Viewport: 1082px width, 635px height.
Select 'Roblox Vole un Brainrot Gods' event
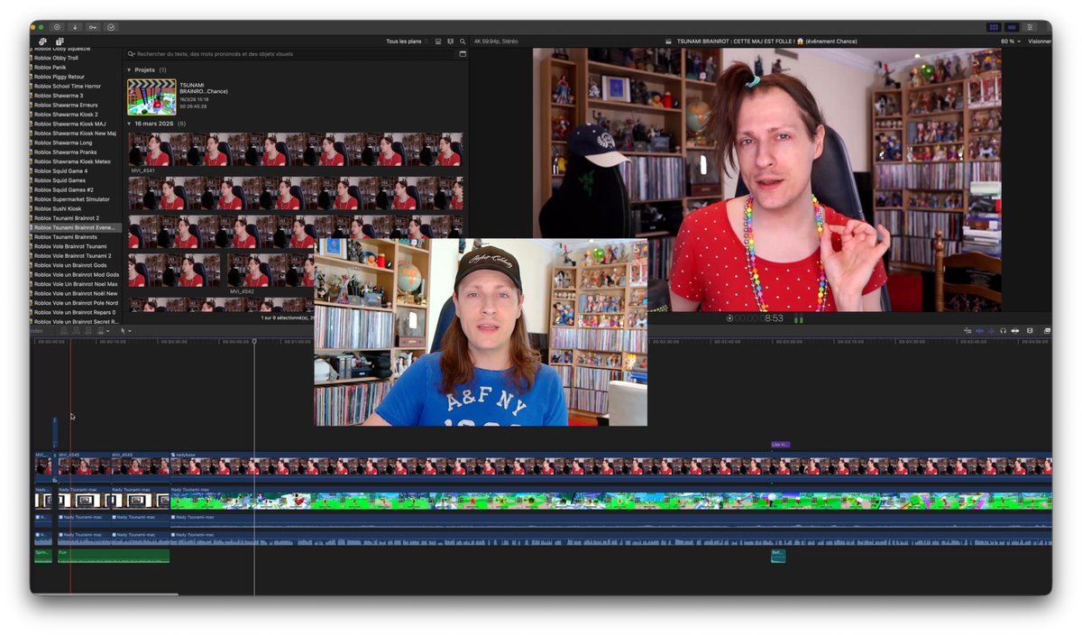[70, 265]
